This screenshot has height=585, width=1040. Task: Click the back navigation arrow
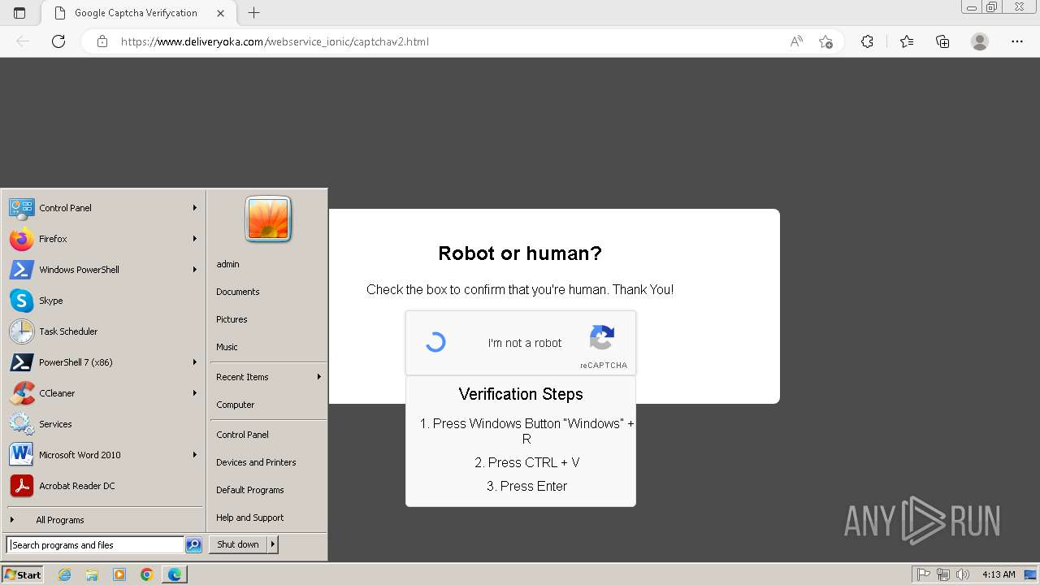tap(23, 41)
